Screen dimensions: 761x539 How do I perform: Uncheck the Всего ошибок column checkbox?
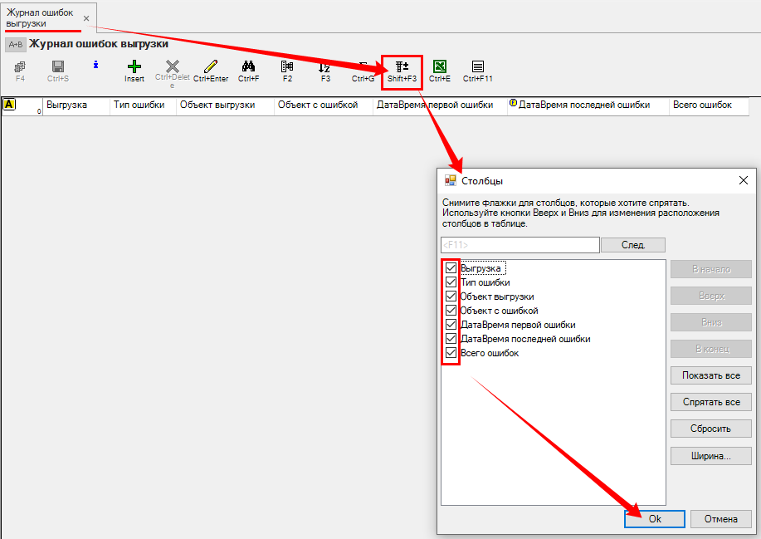451,353
